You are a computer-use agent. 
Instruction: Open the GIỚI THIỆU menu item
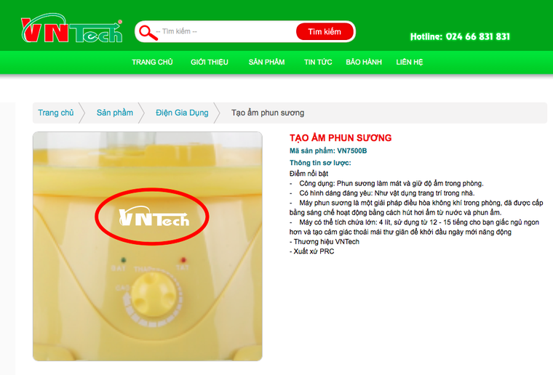click(x=210, y=62)
